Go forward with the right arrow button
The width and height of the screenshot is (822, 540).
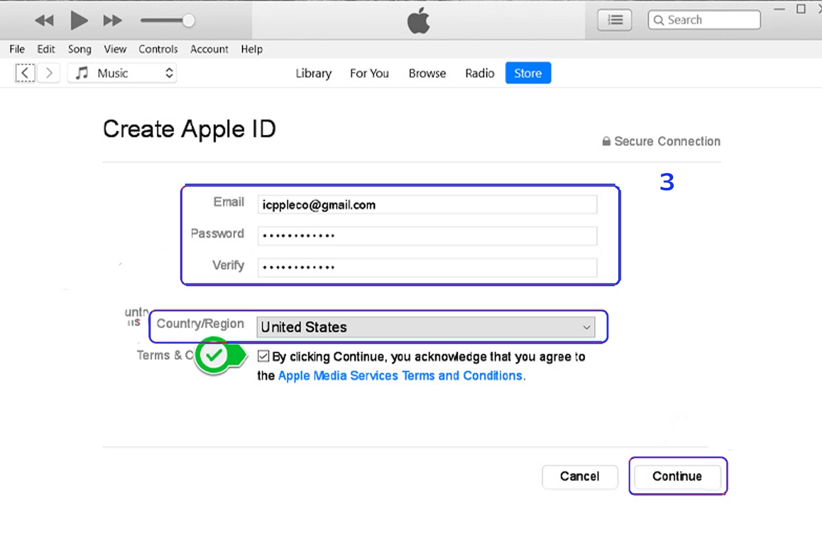(x=49, y=73)
